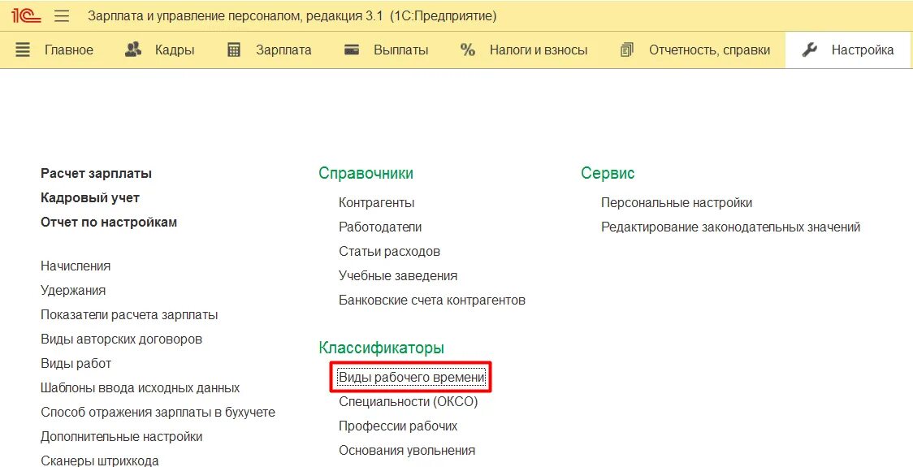
Task: Open Виды авторских договоров
Action: click(122, 339)
